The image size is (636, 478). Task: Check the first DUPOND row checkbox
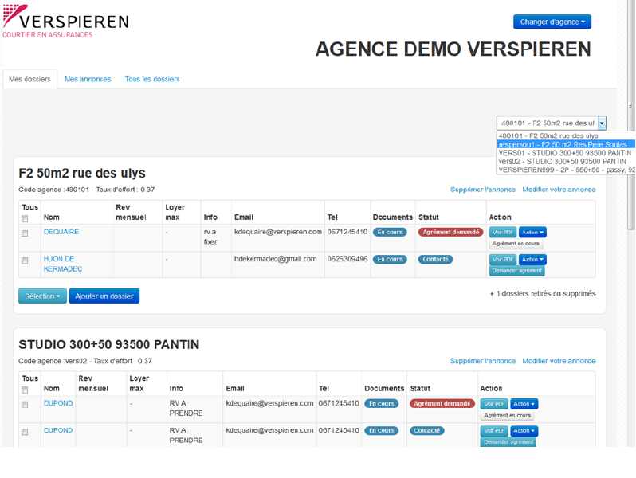tap(25, 405)
